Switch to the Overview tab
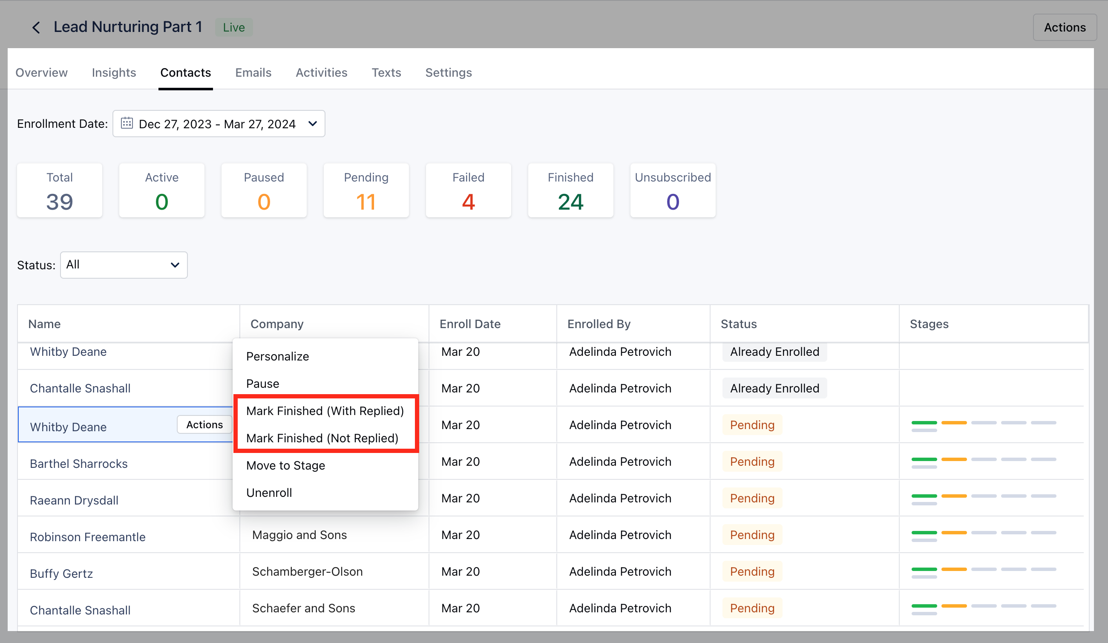Image resolution: width=1108 pixels, height=643 pixels. 41,72
